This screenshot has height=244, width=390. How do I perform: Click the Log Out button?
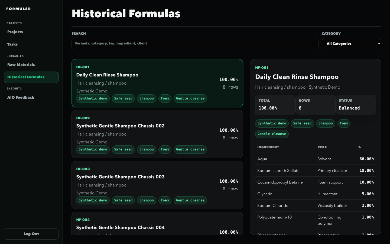point(31,234)
